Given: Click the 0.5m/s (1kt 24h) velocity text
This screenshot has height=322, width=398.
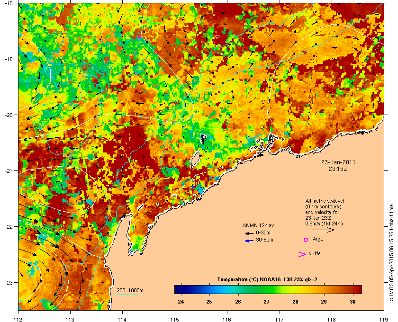Looking at the screenshot, I should pos(324,224).
